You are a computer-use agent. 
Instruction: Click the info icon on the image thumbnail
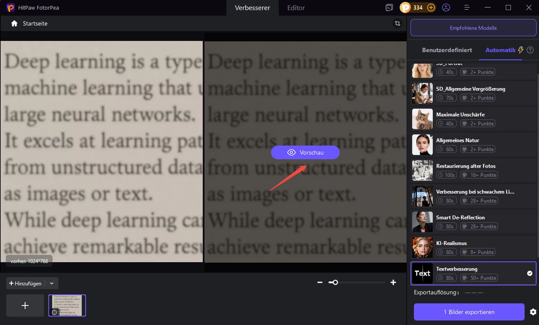(x=54, y=312)
